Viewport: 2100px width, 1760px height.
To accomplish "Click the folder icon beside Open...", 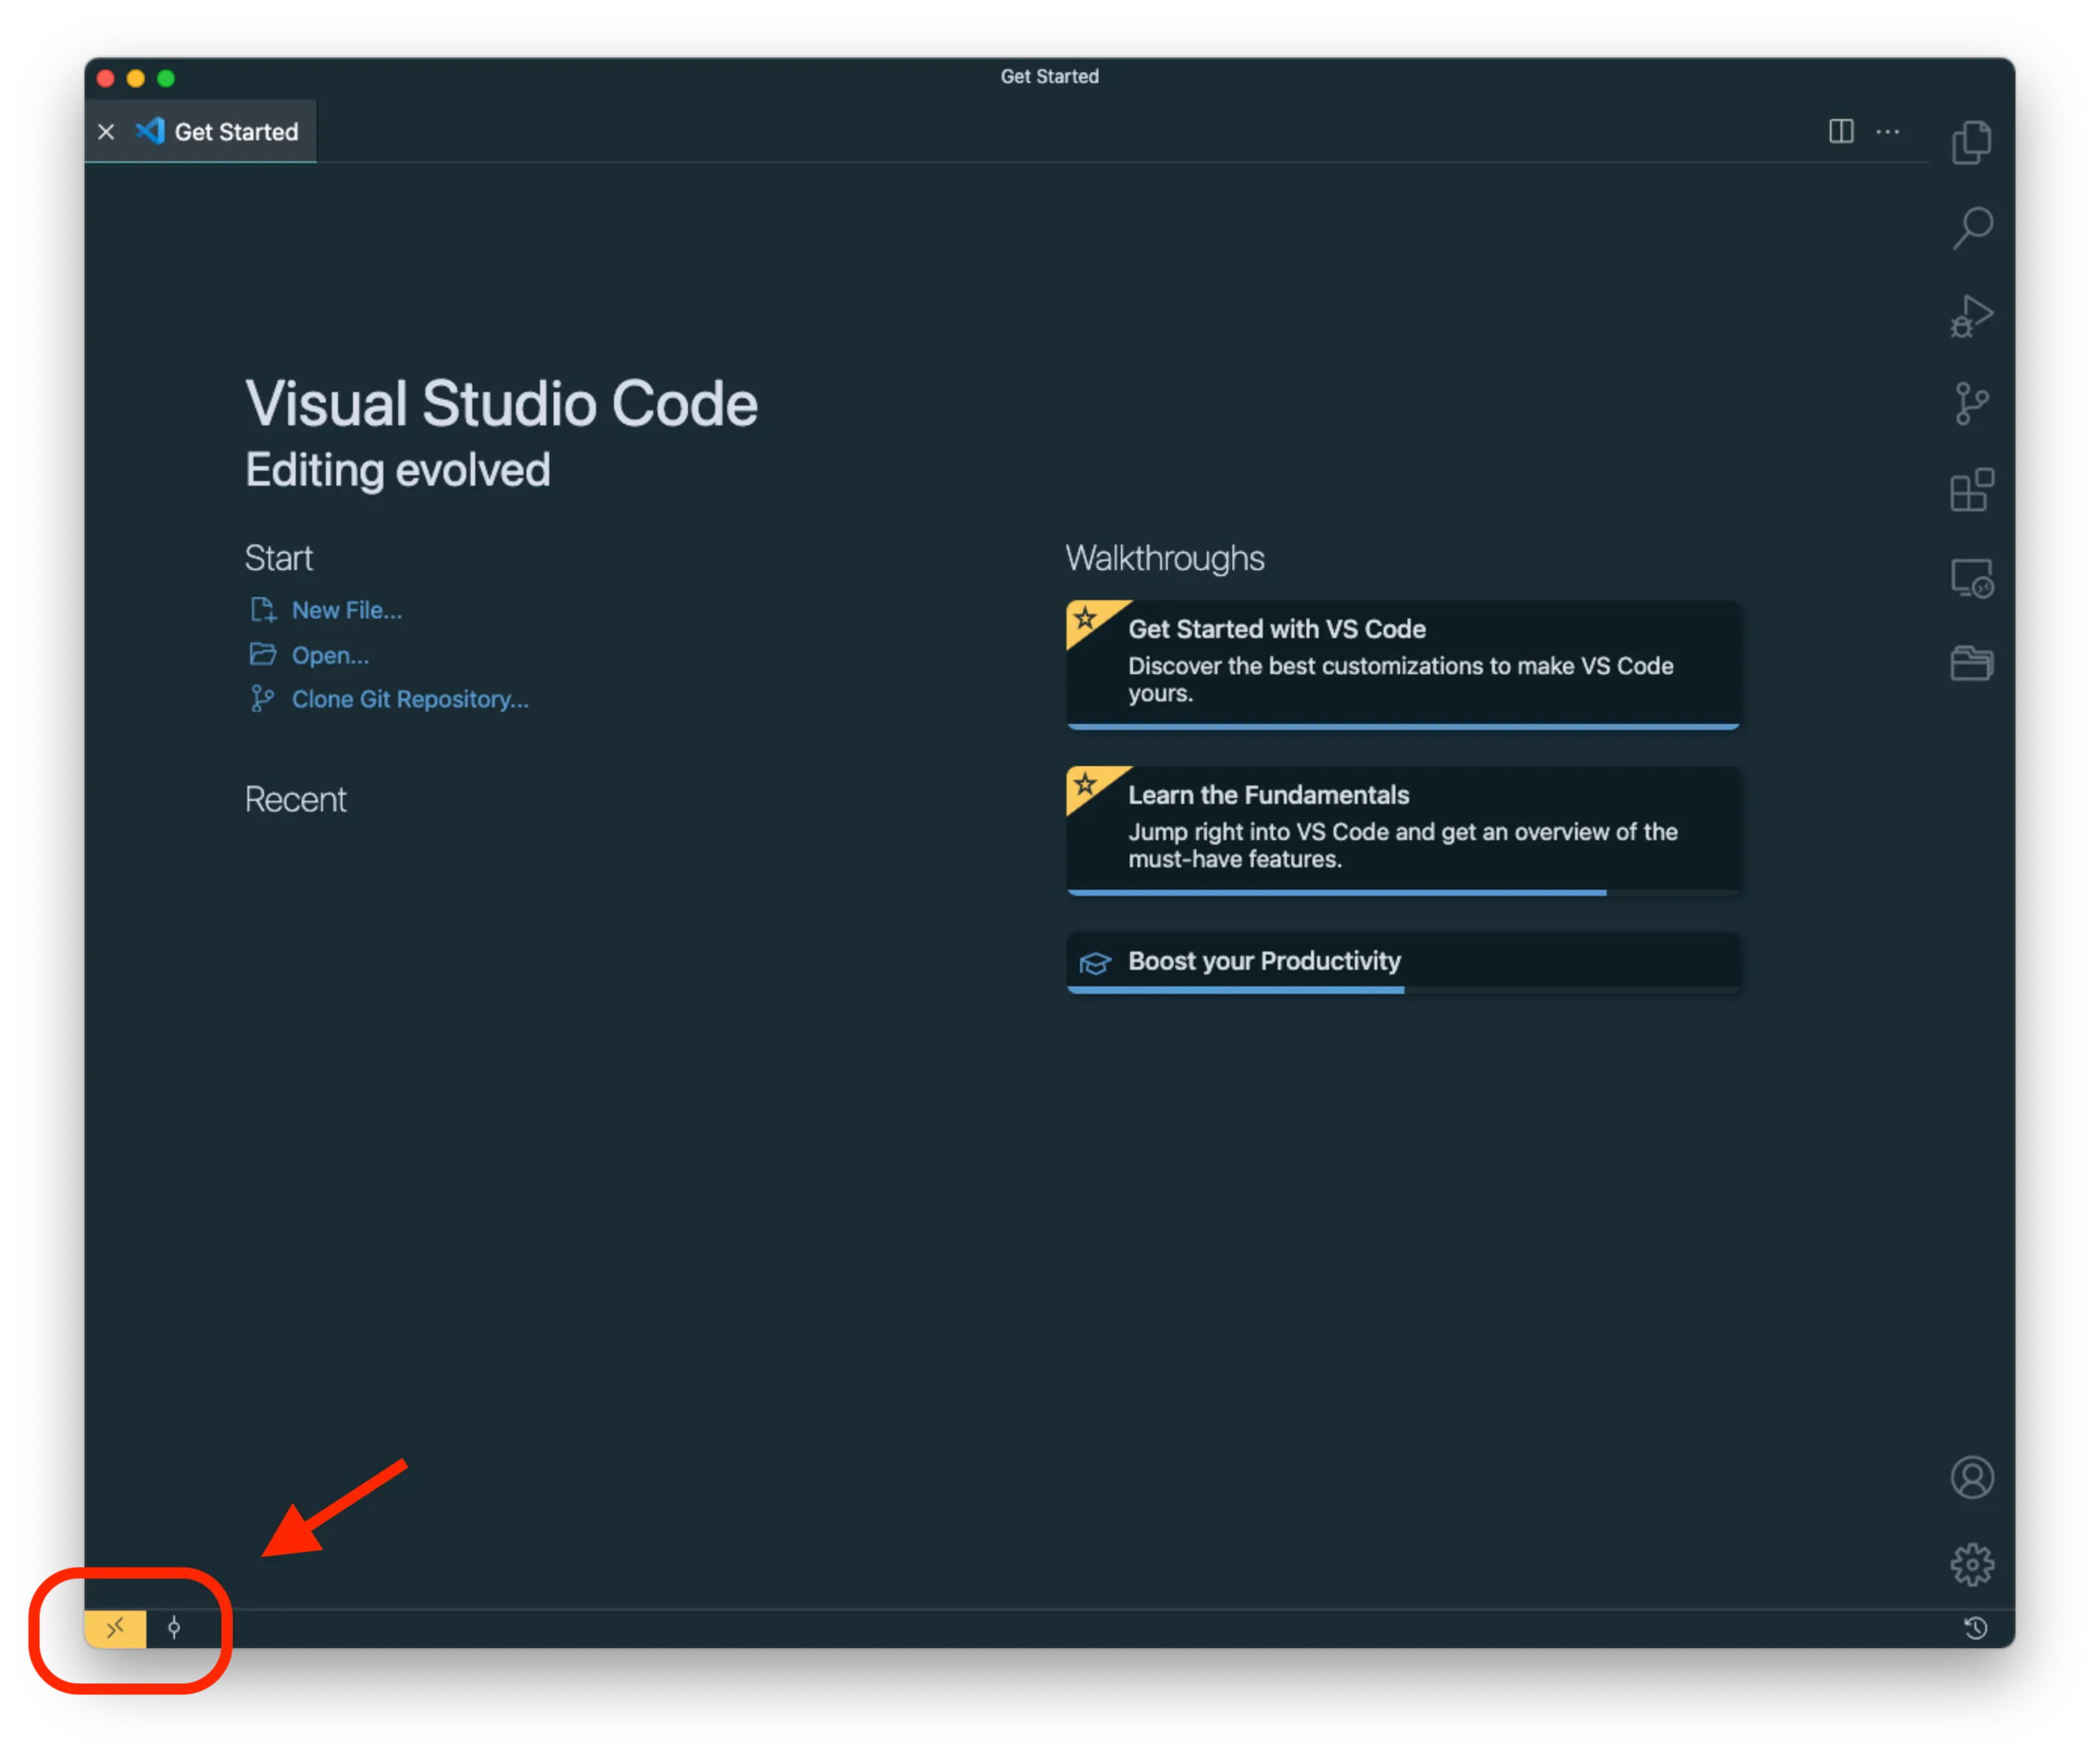I will tap(263, 654).
